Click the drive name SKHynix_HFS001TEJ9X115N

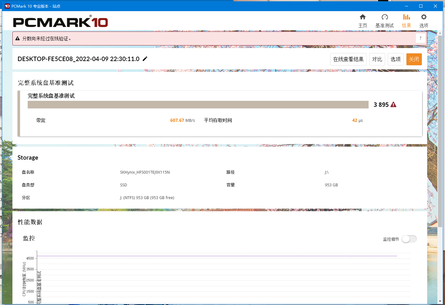145,172
